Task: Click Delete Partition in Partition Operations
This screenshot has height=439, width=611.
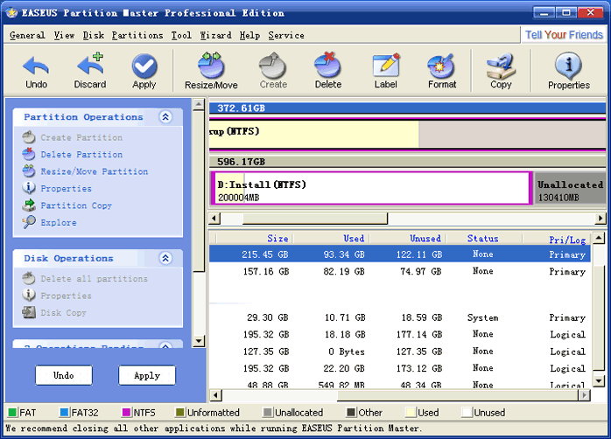Action: [81, 155]
